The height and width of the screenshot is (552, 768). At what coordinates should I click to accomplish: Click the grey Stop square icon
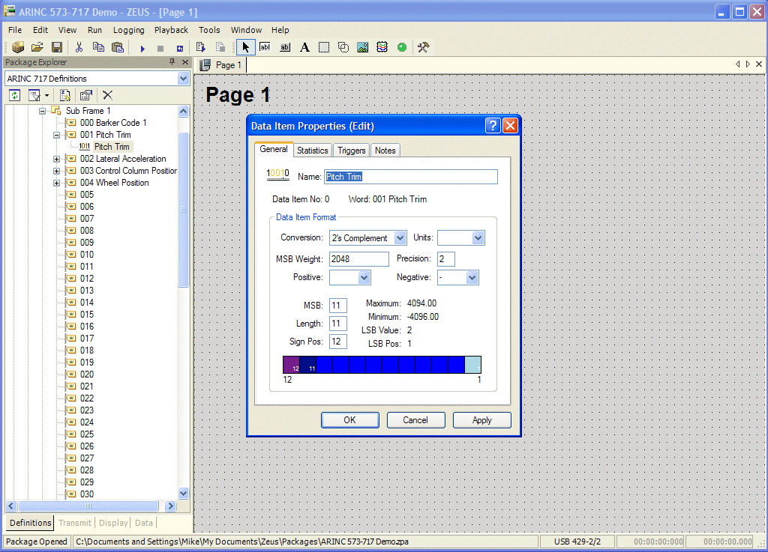click(x=160, y=49)
